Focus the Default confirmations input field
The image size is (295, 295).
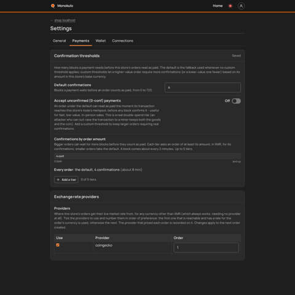click(x=203, y=87)
